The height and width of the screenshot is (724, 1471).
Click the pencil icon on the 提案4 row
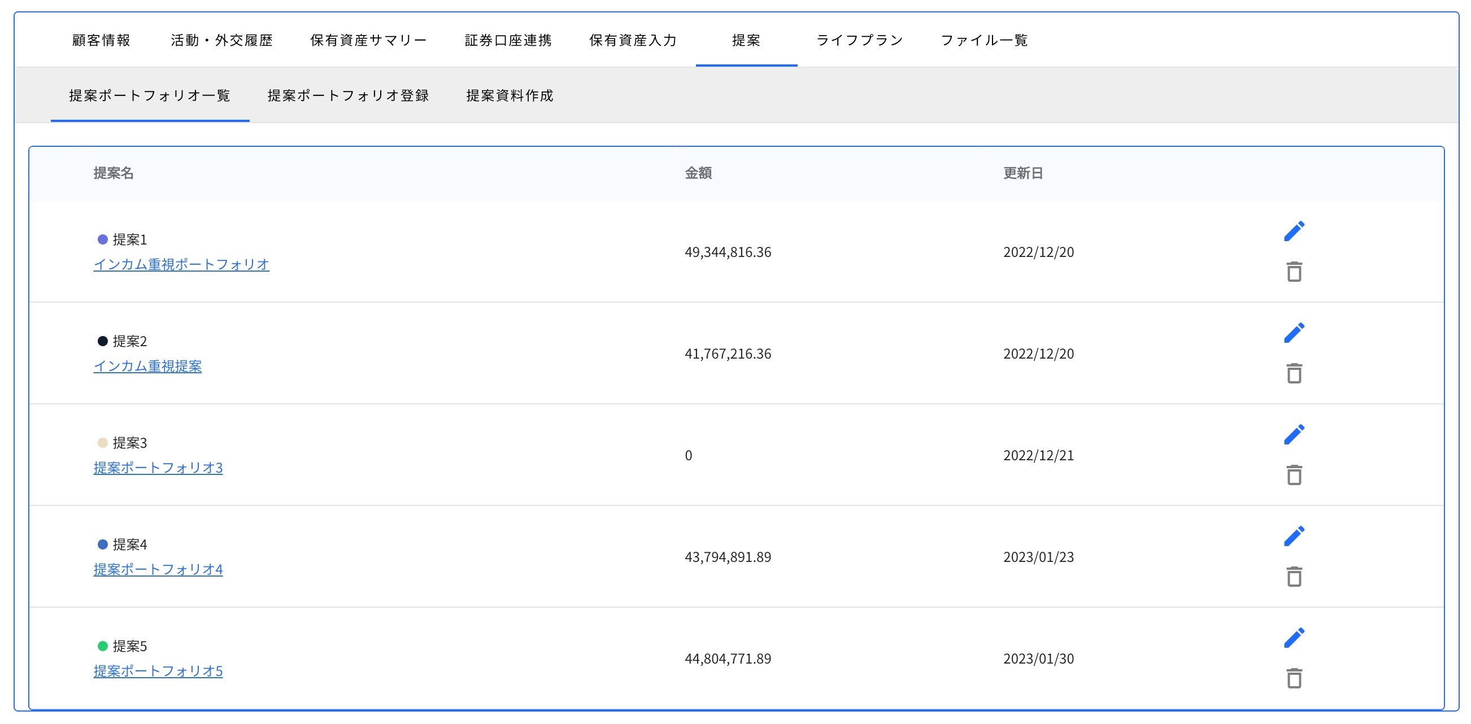click(1294, 536)
